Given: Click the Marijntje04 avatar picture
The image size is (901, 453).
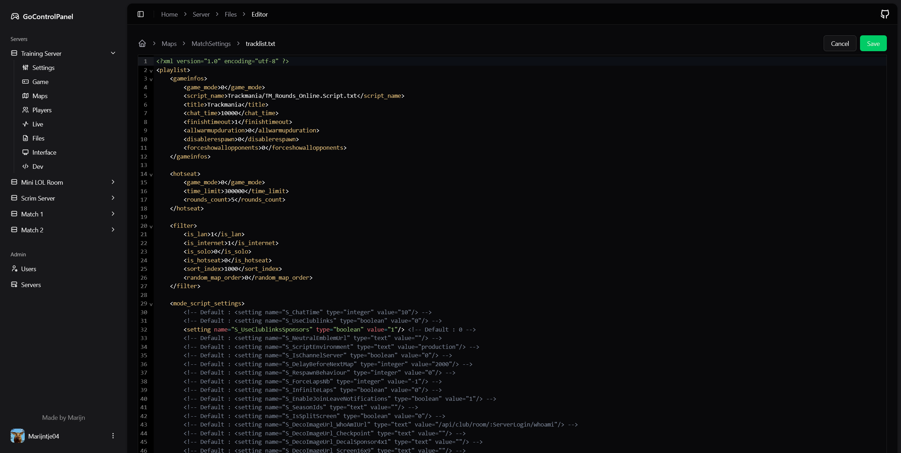Looking at the screenshot, I should point(18,436).
